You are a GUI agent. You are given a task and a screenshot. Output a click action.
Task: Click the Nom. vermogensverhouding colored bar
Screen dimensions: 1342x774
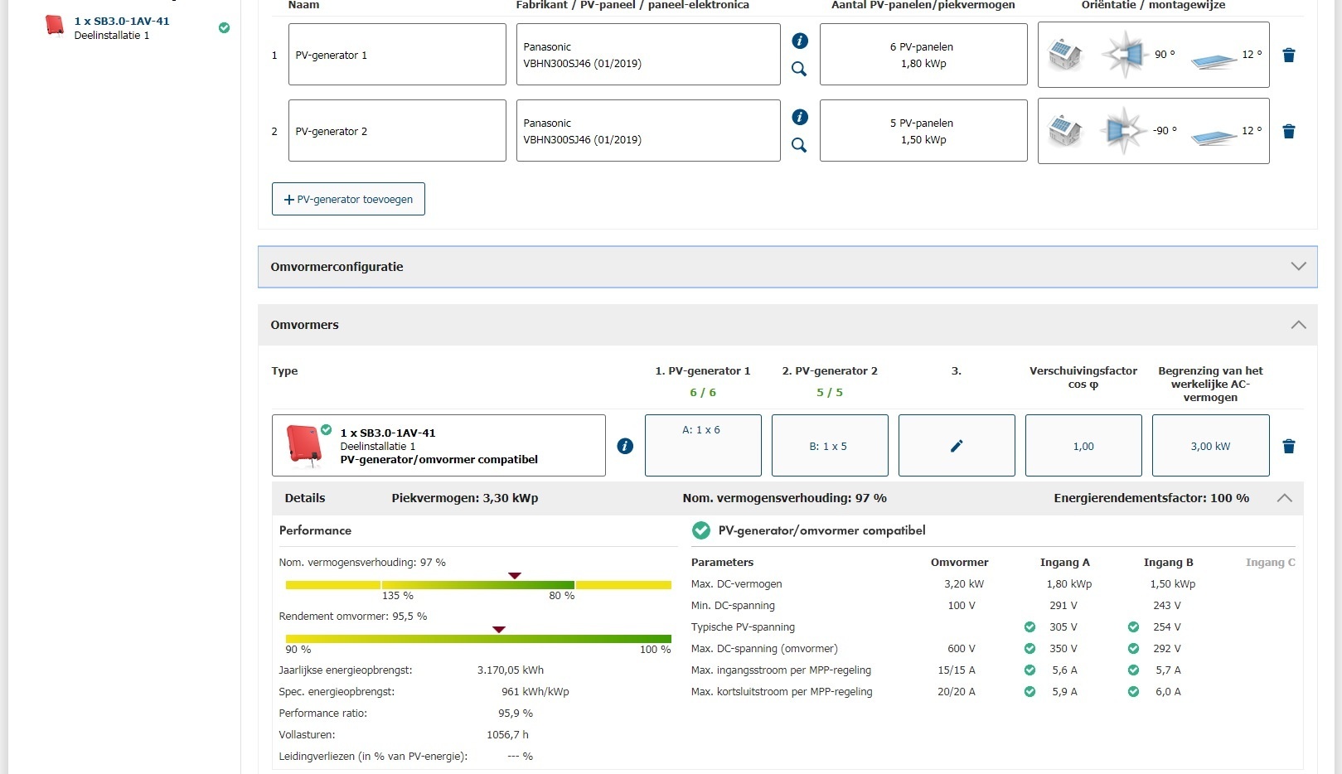(x=478, y=585)
